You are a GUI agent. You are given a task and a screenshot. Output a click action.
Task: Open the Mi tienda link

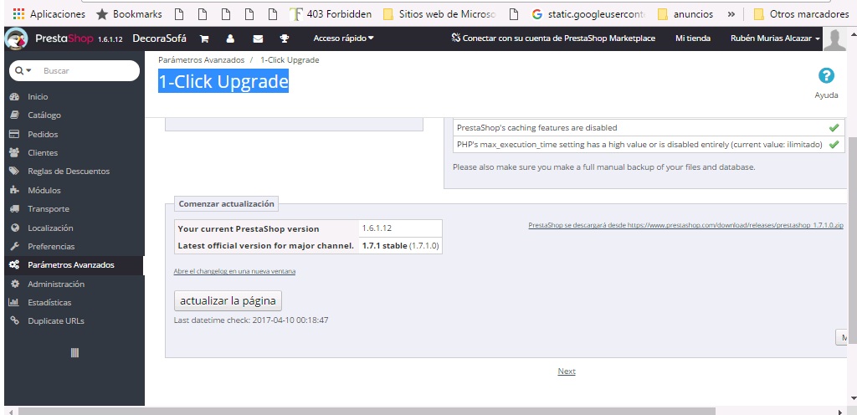coord(692,38)
